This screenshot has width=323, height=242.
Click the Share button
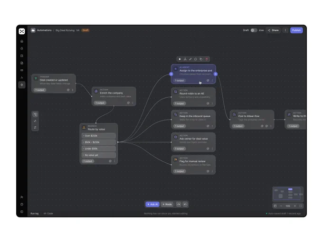click(273, 30)
